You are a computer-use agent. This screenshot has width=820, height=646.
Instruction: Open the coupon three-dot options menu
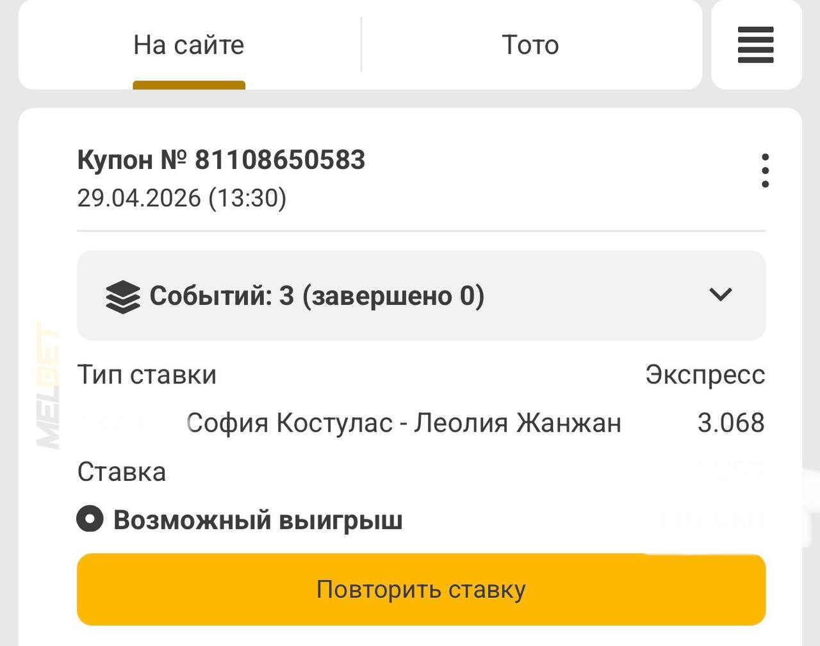(x=765, y=170)
